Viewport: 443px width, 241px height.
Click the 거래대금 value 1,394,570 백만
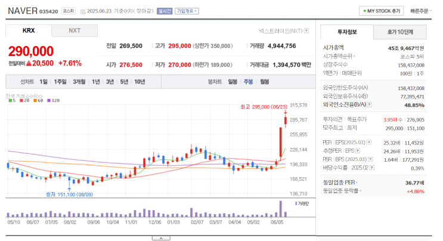pos(292,64)
